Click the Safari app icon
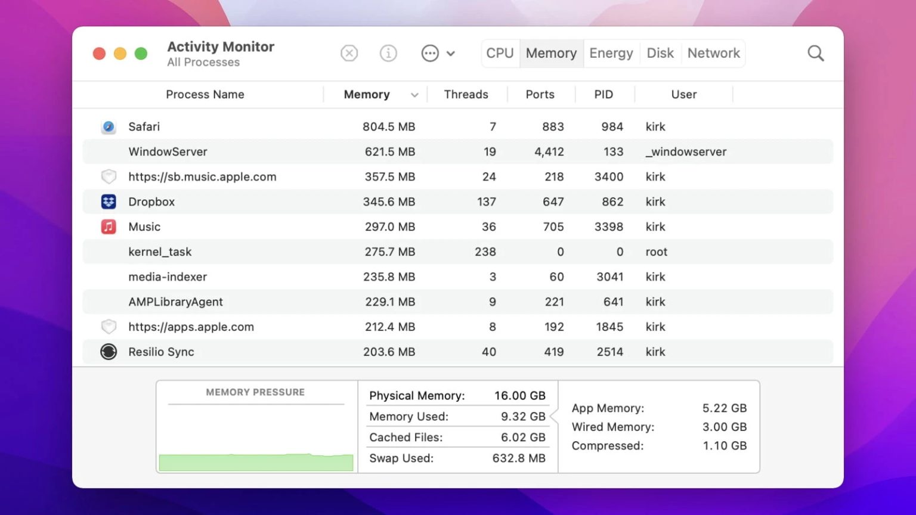 [109, 126]
